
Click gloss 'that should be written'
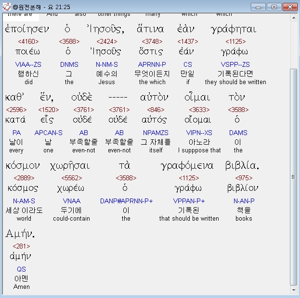pos(189,219)
